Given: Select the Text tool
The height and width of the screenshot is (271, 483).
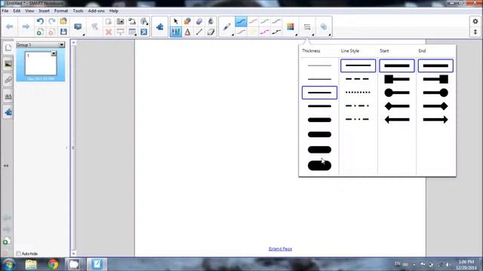Looking at the screenshot, I should [x=187, y=32].
